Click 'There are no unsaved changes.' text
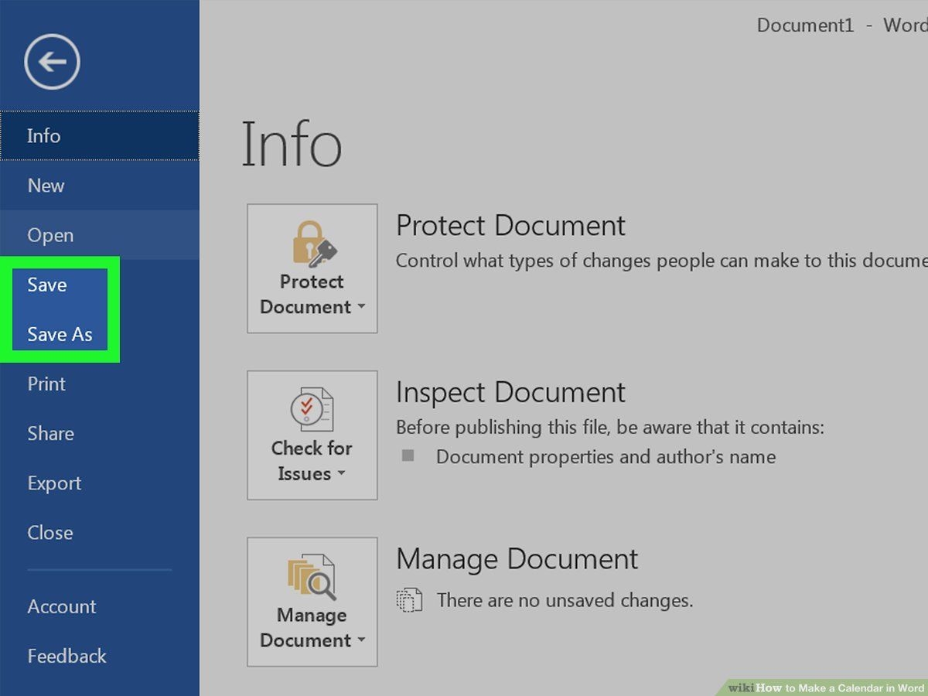The width and height of the screenshot is (928, 696). 565,600
